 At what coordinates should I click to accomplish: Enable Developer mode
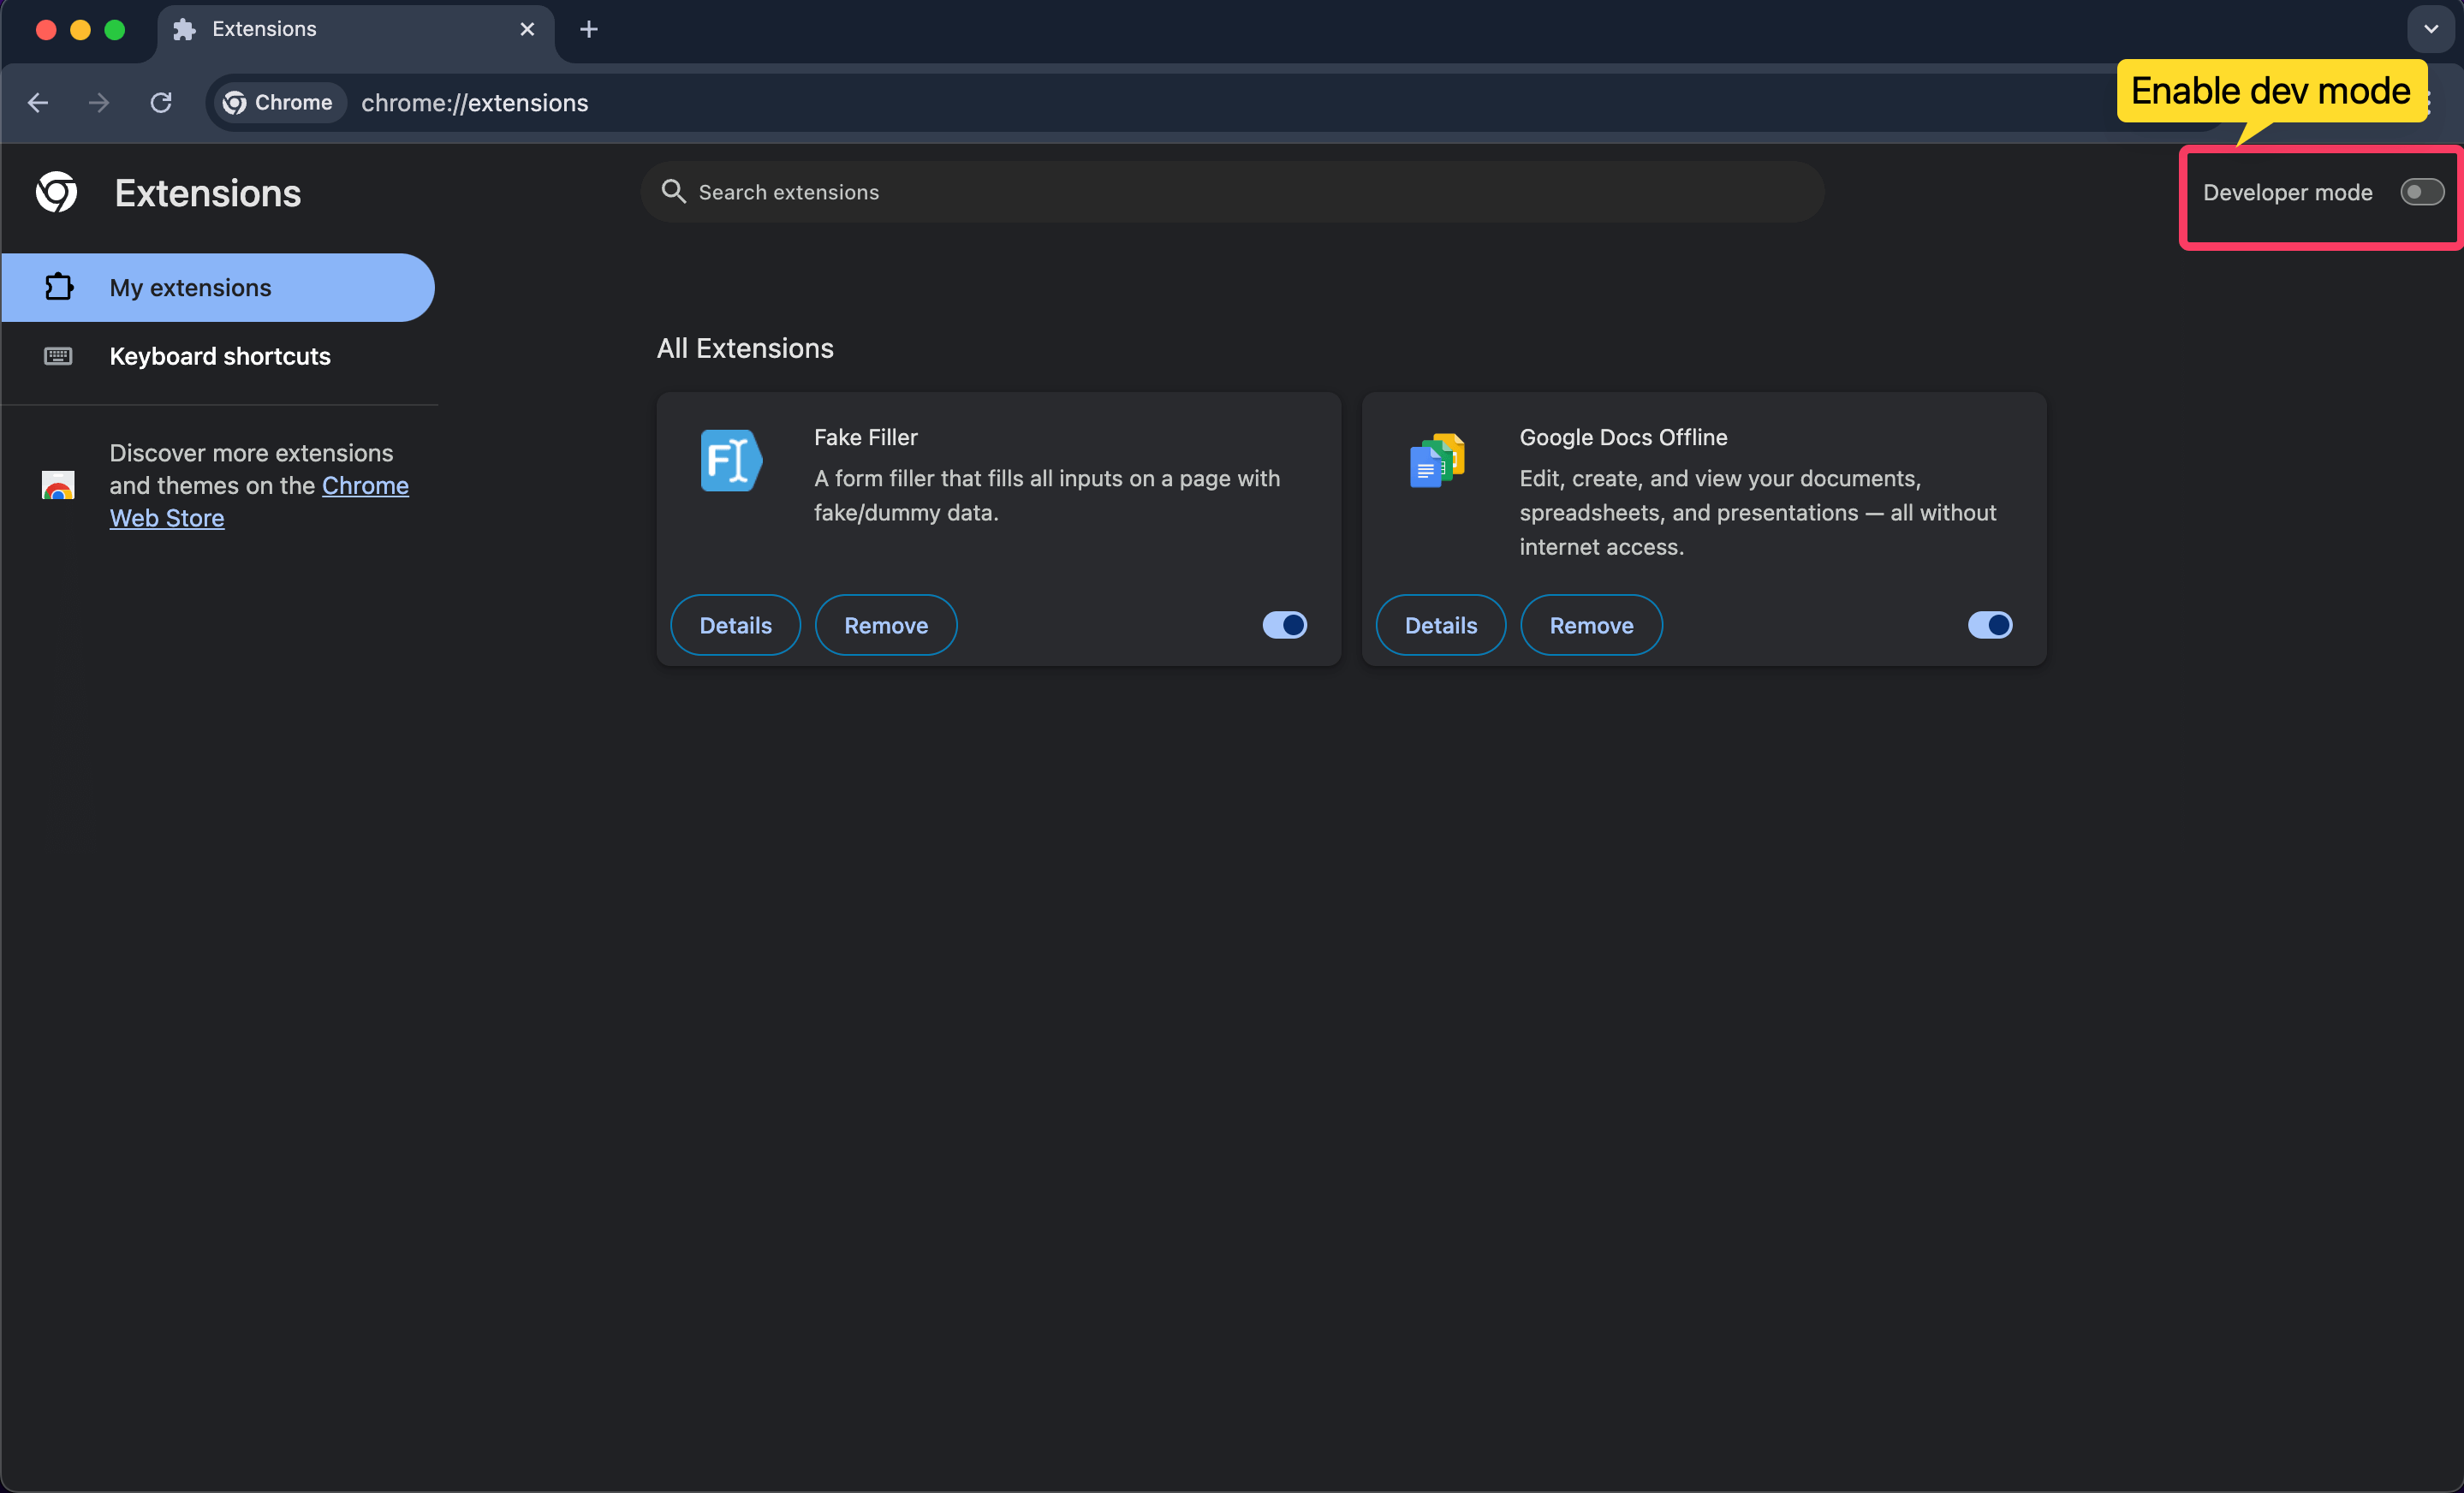pos(2421,192)
